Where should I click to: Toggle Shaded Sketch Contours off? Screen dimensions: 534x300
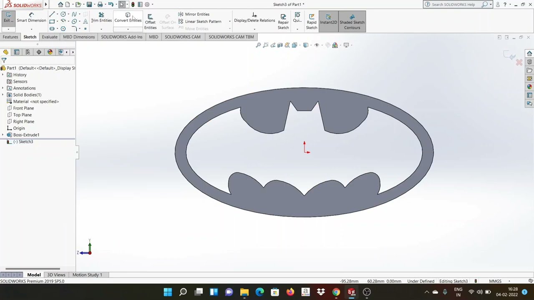coord(352,22)
